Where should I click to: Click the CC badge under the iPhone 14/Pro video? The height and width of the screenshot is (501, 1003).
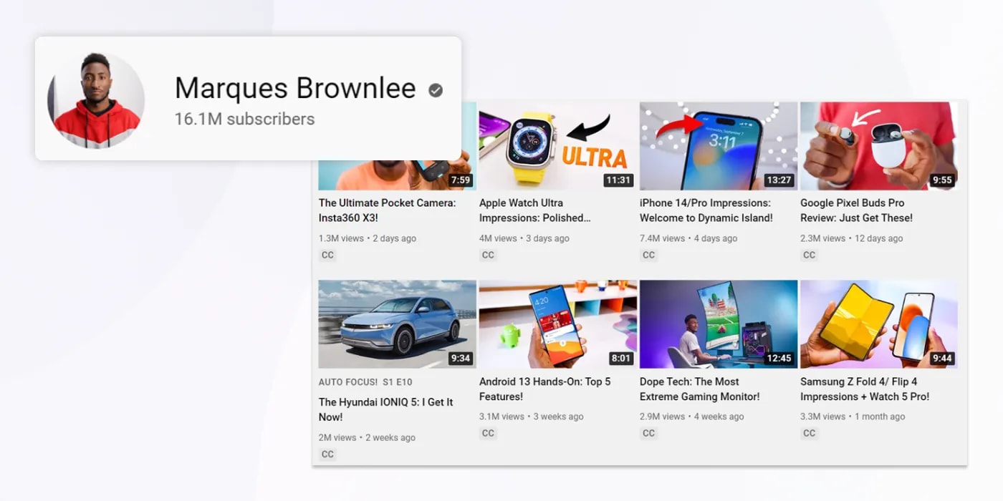(x=648, y=255)
